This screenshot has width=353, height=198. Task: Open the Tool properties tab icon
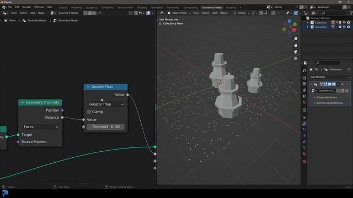[304, 70]
